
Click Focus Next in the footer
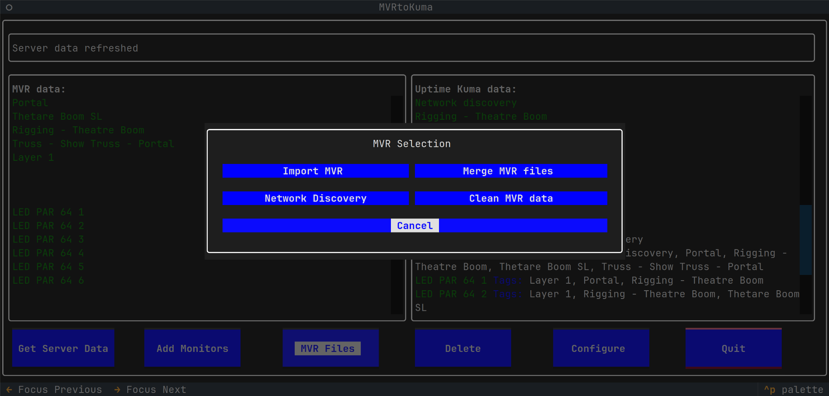(150, 389)
